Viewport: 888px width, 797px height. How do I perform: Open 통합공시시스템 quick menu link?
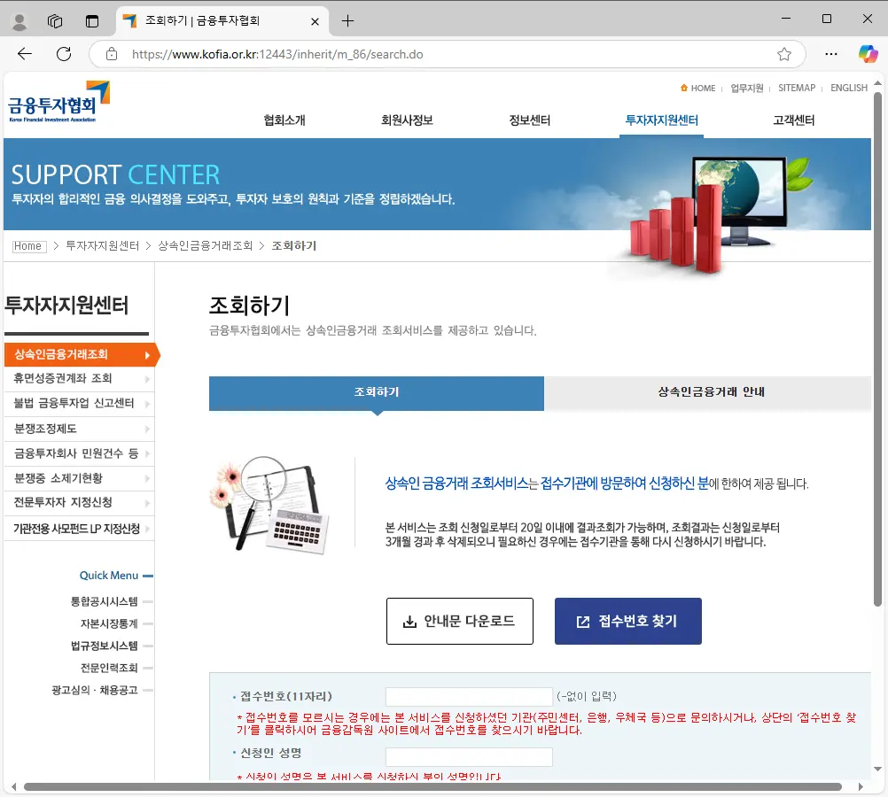tap(105, 601)
